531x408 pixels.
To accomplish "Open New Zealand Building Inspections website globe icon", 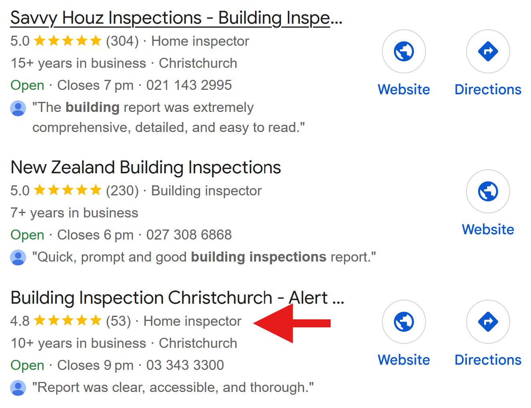I will (x=488, y=191).
